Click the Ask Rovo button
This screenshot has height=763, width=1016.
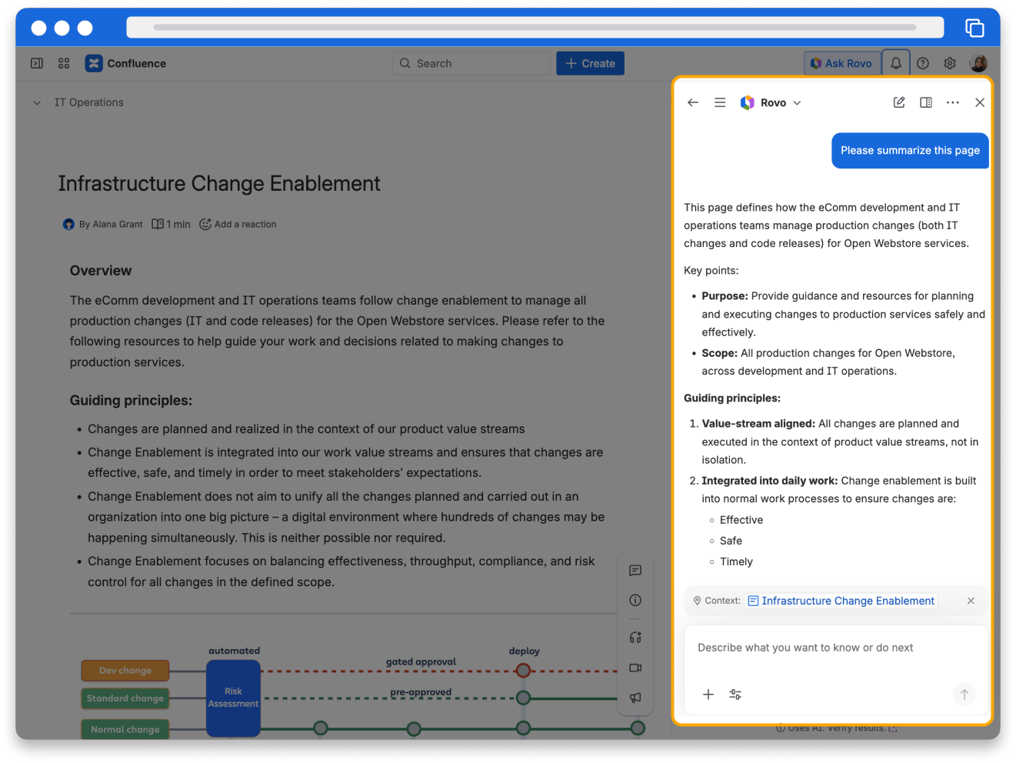(x=841, y=63)
